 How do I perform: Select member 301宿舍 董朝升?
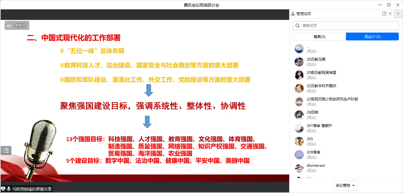tap(319, 126)
